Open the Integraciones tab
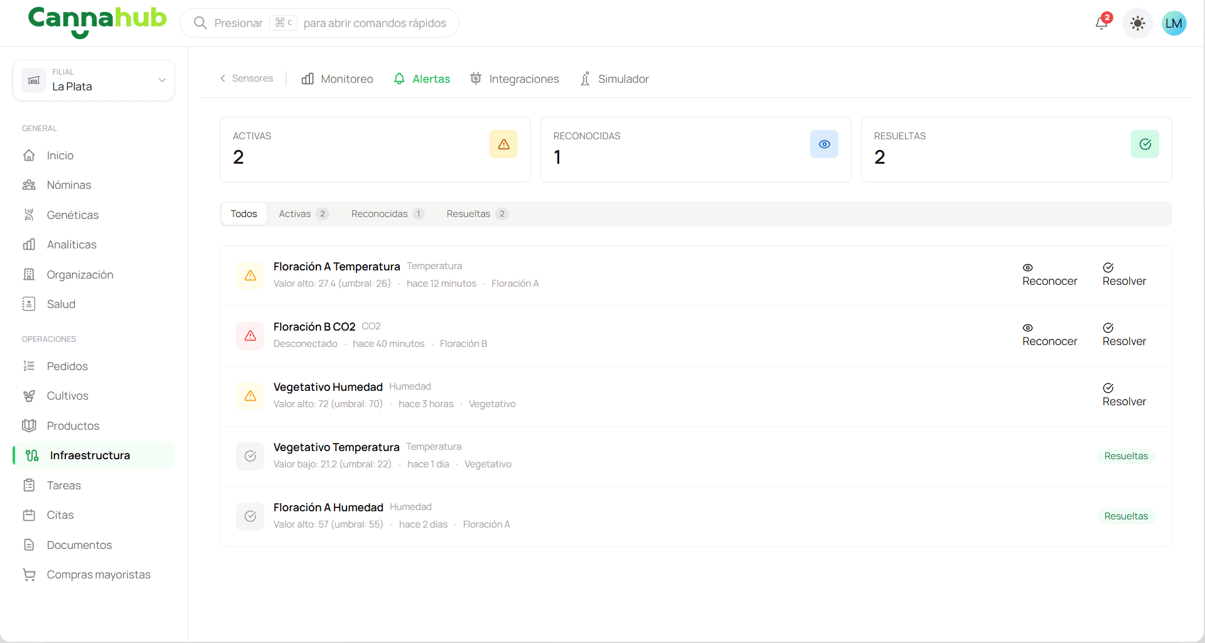The height and width of the screenshot is (643, 1205). (515, 79)
